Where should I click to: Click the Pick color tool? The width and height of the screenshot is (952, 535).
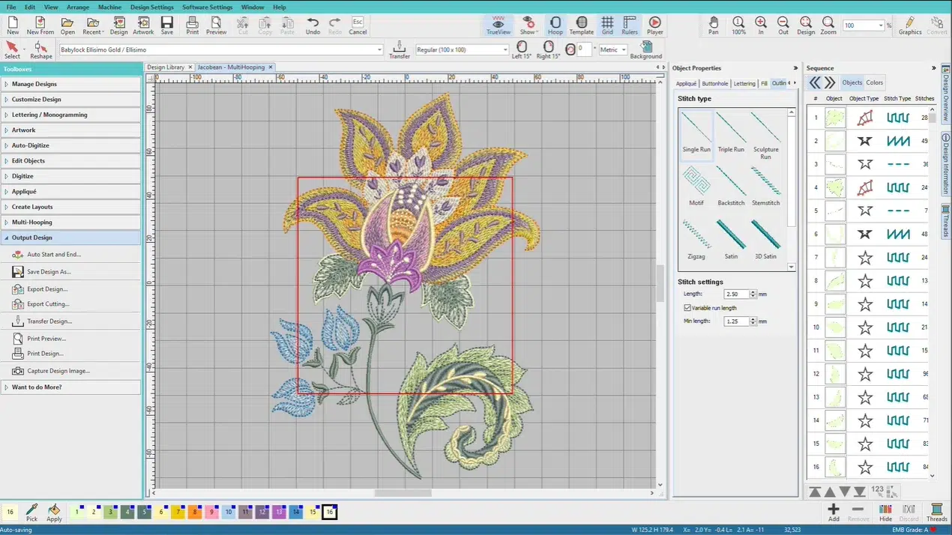(x=31, y=513)
